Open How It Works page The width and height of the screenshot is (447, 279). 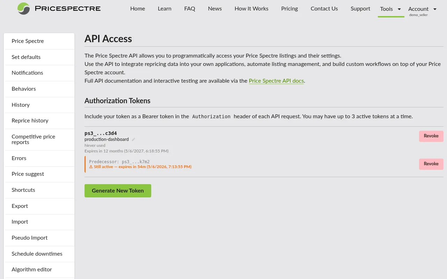251,9
